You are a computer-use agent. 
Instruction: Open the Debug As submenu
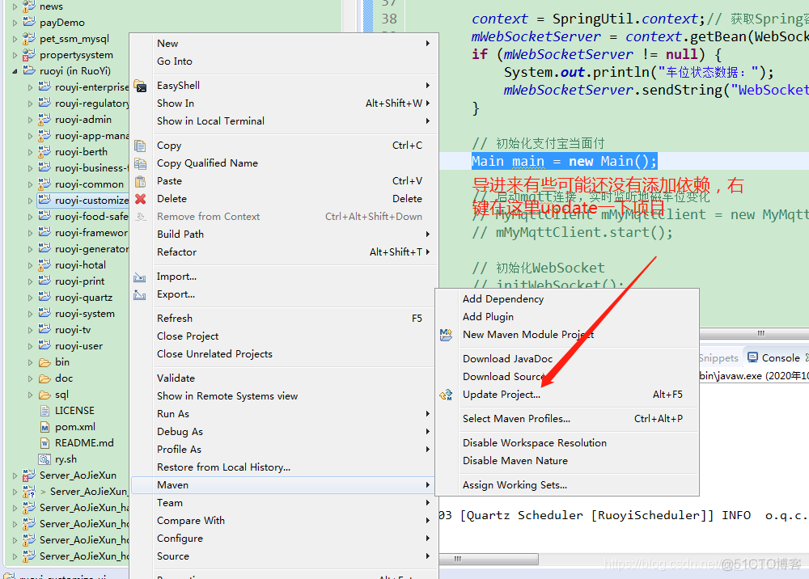[284, 432]
